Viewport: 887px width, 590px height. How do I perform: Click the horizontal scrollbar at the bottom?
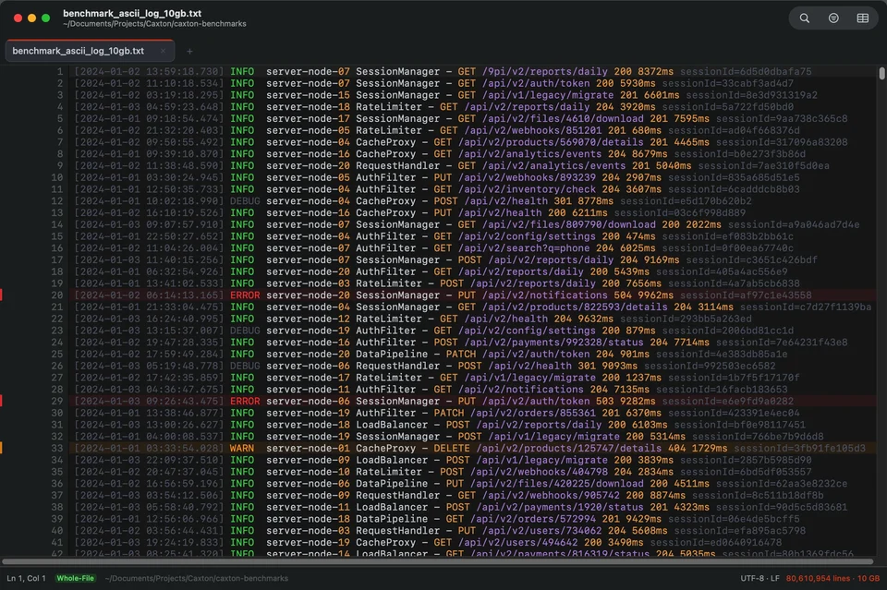pyautogui.click(x=437, y=561)
